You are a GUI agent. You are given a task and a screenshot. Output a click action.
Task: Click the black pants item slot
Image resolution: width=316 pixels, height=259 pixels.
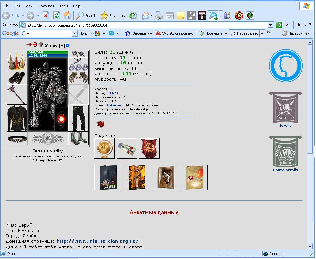point(78,118)
